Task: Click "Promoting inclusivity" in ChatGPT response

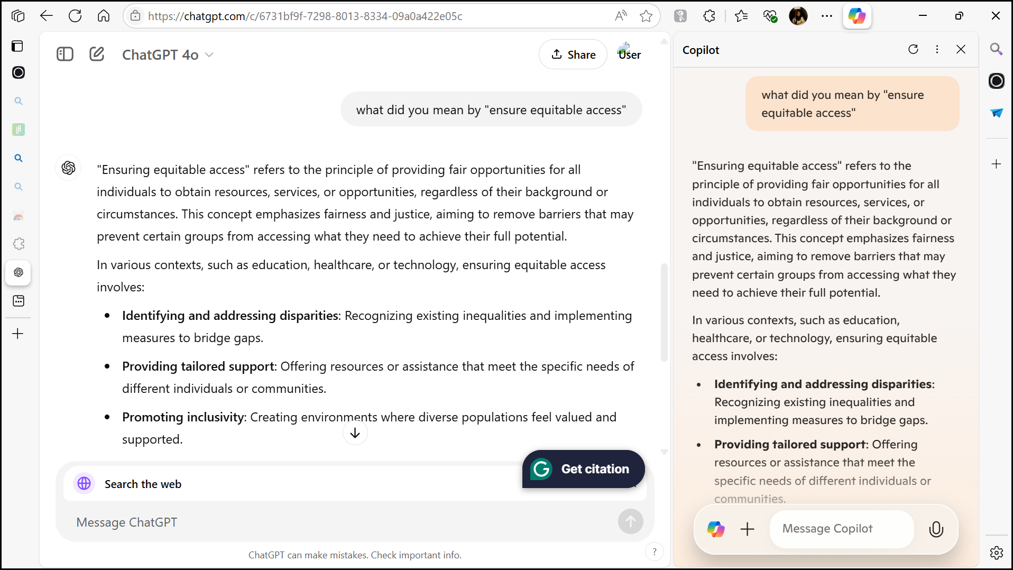Action: click(x=183, y=417)
